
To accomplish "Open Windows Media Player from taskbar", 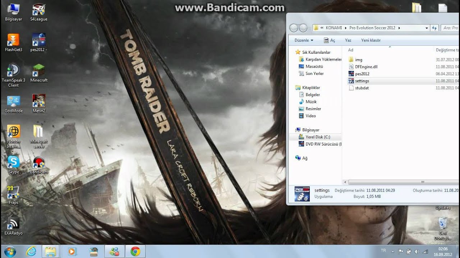I will click(x=72, y=252).
